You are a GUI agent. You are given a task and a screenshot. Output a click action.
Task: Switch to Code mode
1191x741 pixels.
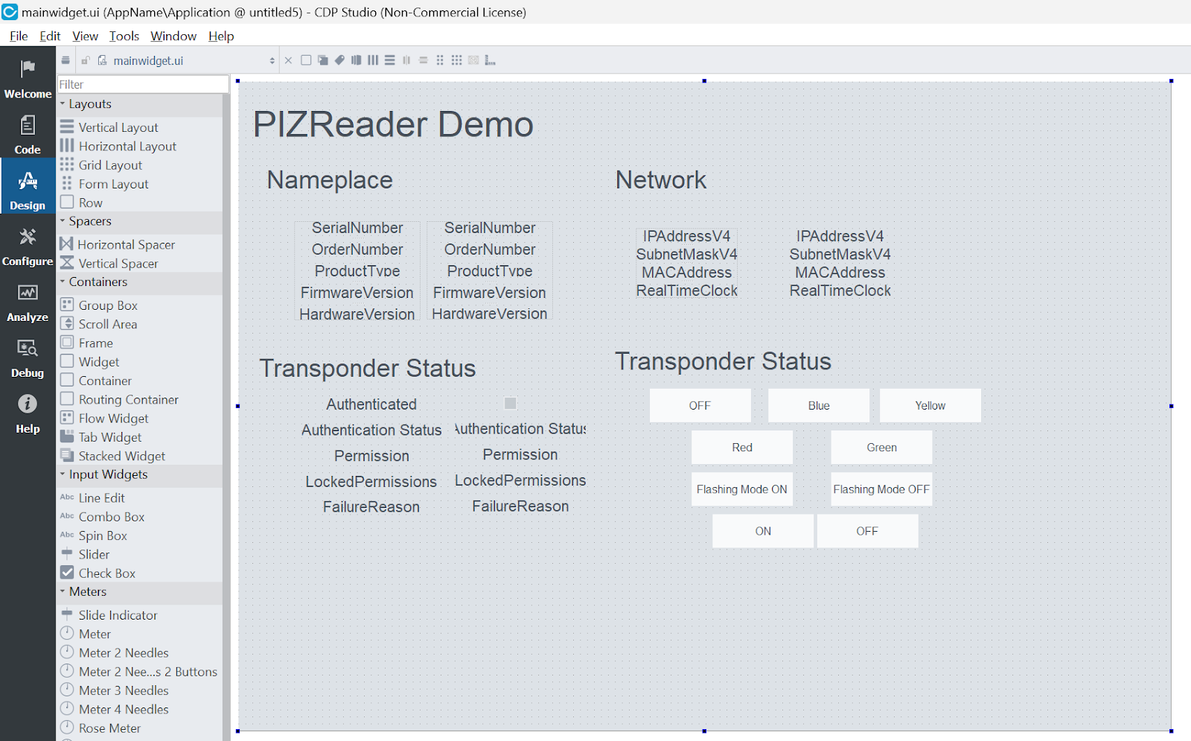click(28, 135)
